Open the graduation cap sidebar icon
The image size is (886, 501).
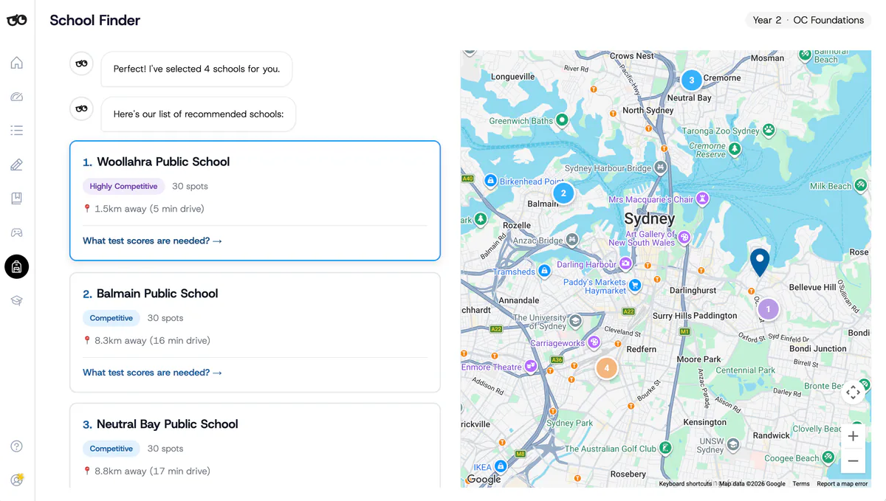(16, 300)
